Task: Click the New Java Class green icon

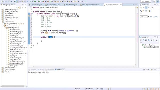Action: click(51, 1)
